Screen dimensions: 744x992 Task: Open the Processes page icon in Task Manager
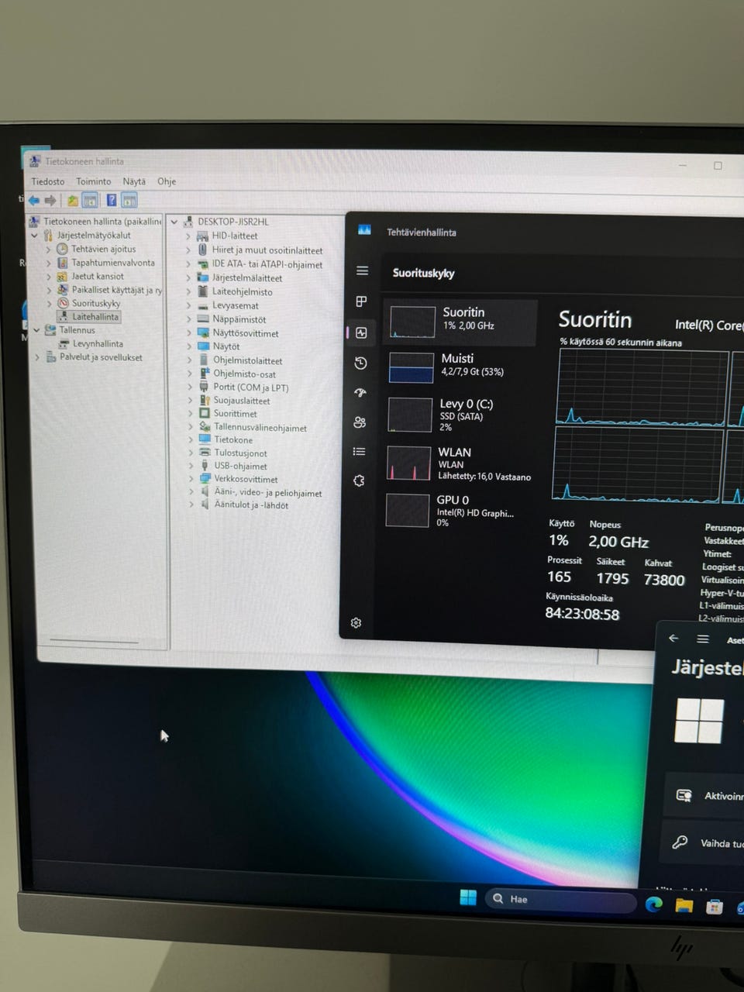[361, 301]
